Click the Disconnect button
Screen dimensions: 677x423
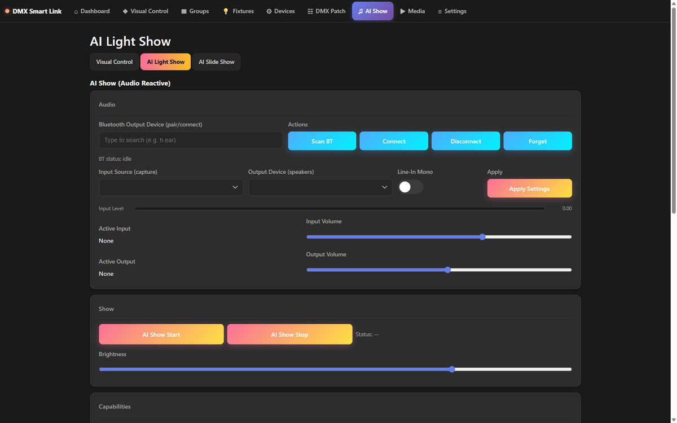[x=466, y=141]
